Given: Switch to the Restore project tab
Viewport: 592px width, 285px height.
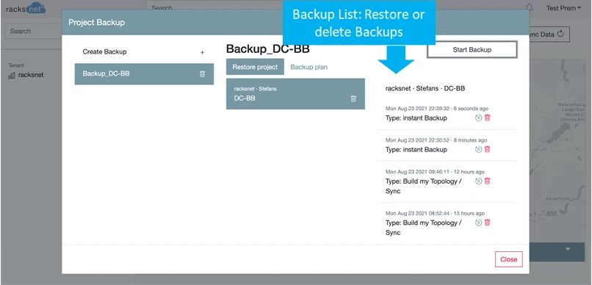Looking at the screenshot, I should pyautogui.click(x=255, y=67).
